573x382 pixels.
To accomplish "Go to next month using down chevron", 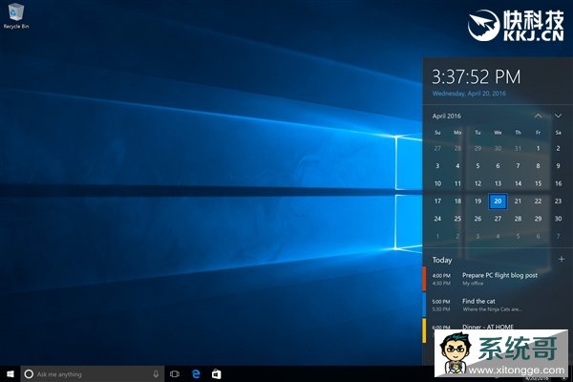I will [x=558, y=116].
